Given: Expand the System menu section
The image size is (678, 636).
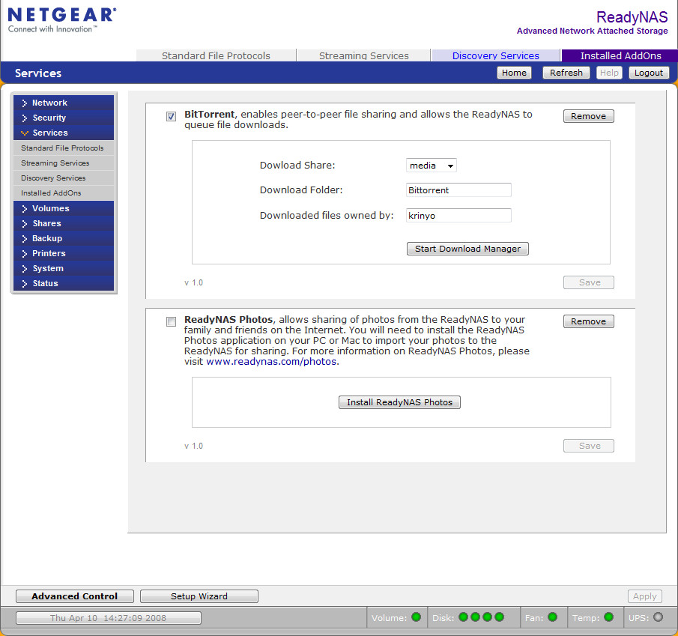Looking at the screenshot, I should pos(64,268).
